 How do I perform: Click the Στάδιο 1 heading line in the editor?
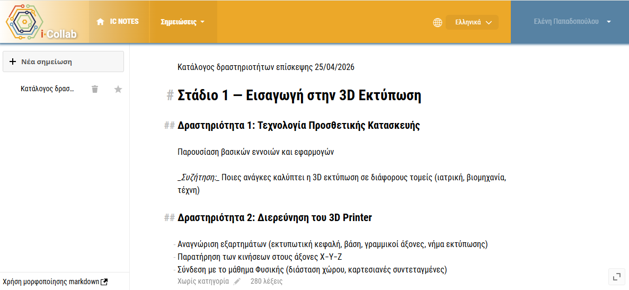[x=299, y=96]
